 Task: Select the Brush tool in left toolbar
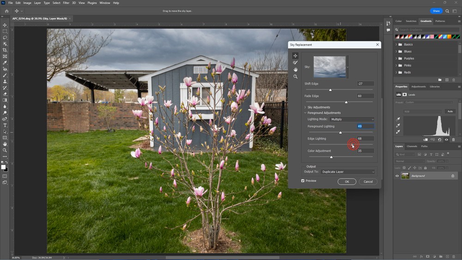[x=5, y=75]
